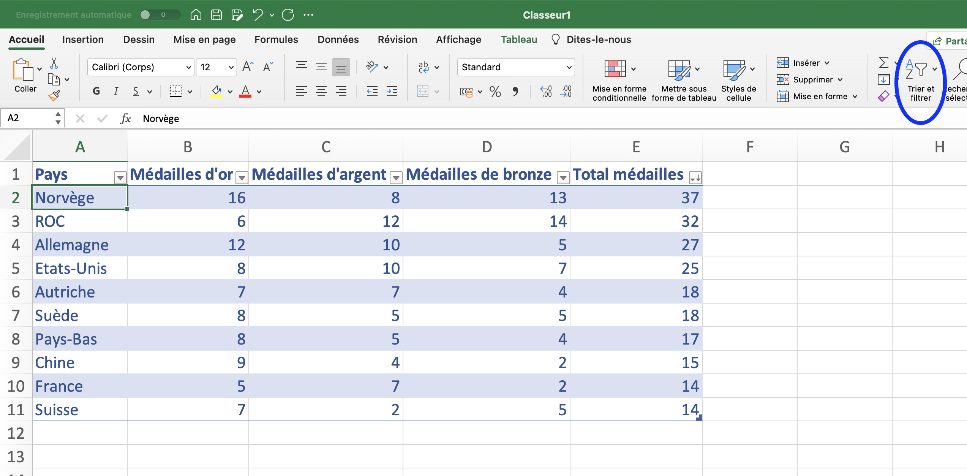Align text to bottom

click(x=341, y=67)
